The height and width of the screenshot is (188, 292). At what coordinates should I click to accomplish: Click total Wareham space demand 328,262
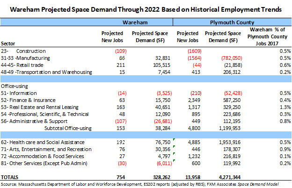161,177
